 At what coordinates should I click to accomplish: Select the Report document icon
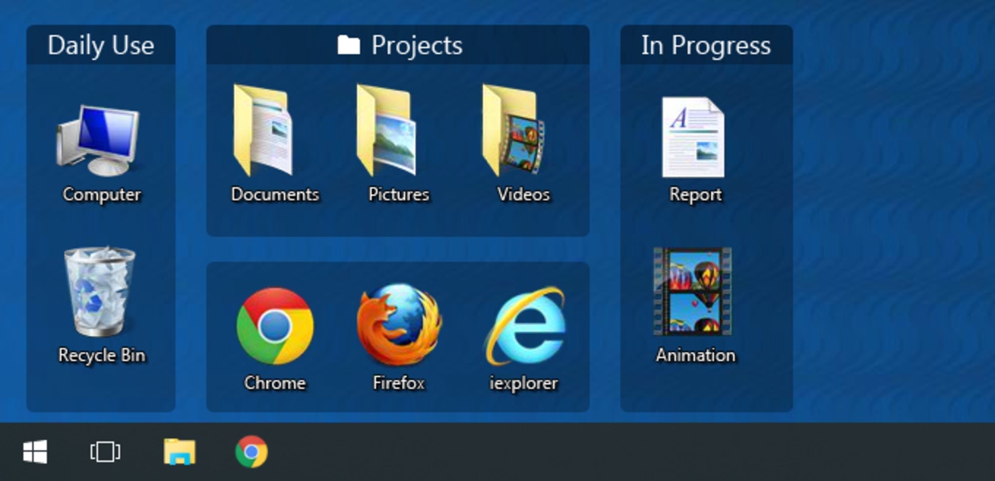click(693, 137)
